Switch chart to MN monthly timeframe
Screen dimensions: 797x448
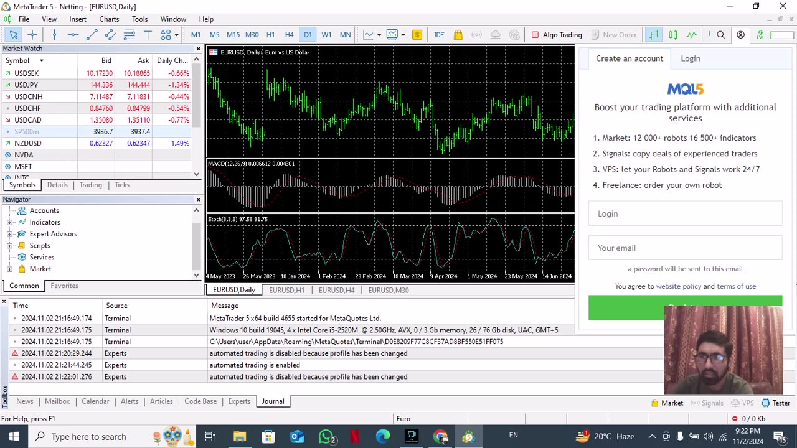pos(345,35)
